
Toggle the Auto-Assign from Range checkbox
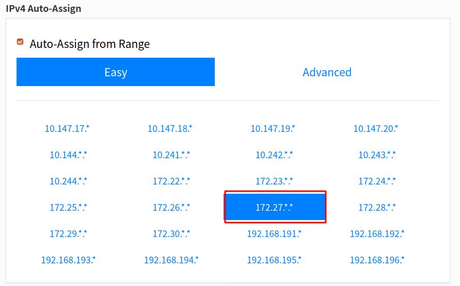[x=20, y=42]
